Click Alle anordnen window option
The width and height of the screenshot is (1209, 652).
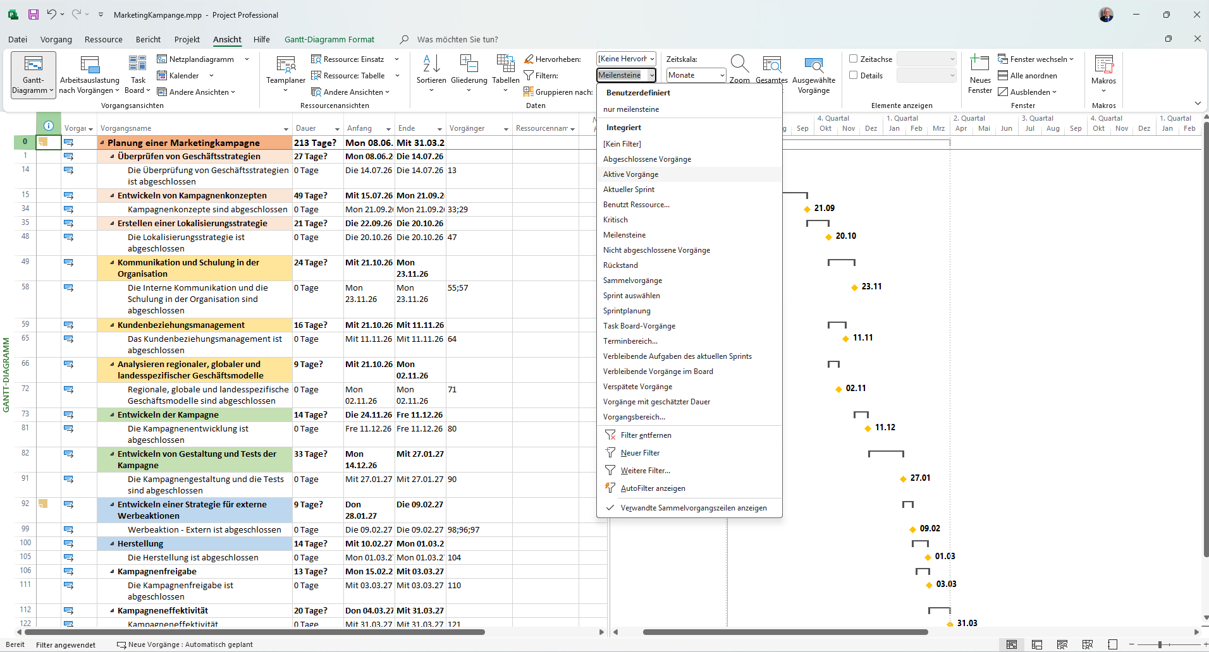pos(1028,76)
